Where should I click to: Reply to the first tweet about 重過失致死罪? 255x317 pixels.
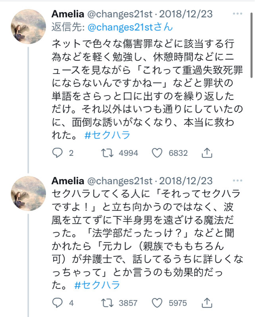(58, 153)
